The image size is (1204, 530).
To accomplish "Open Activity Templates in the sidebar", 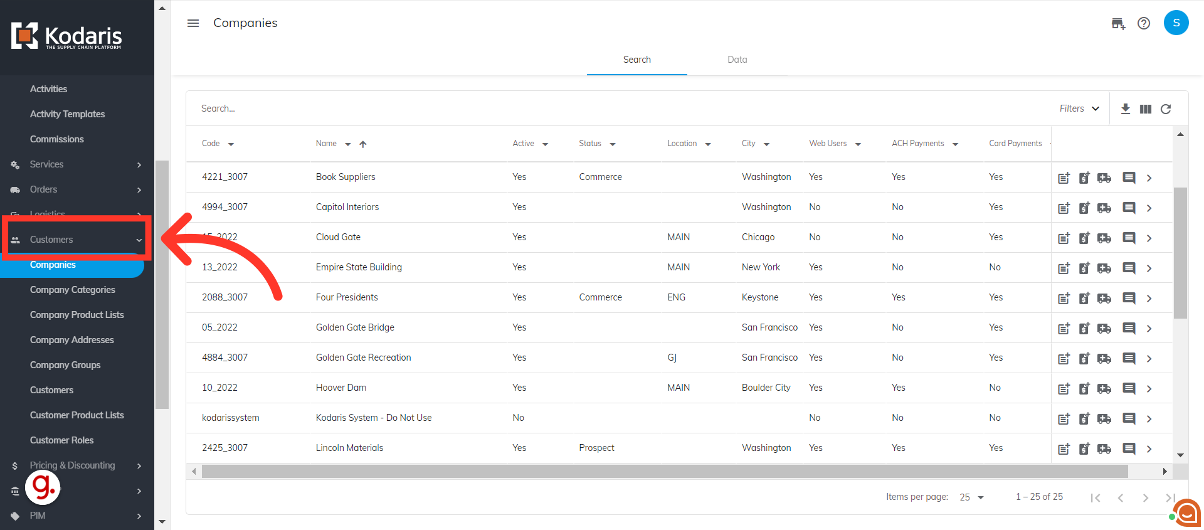I will (x=67, y=114).
